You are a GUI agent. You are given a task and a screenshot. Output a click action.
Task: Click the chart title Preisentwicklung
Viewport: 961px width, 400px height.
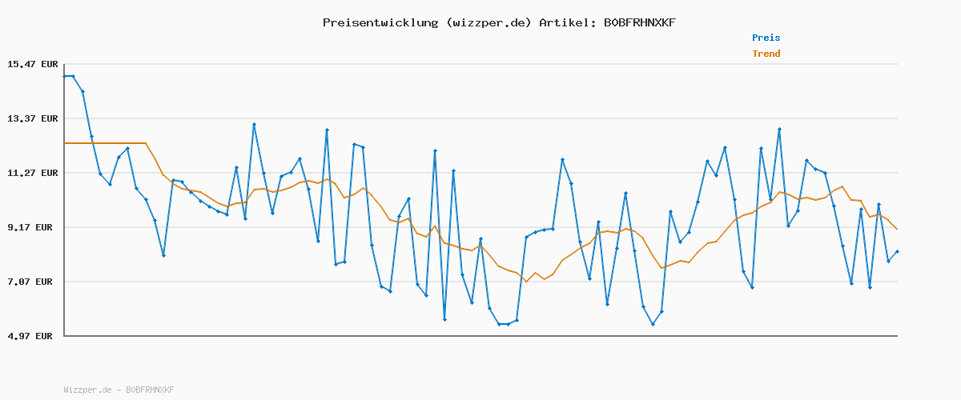tap(379, 22)
